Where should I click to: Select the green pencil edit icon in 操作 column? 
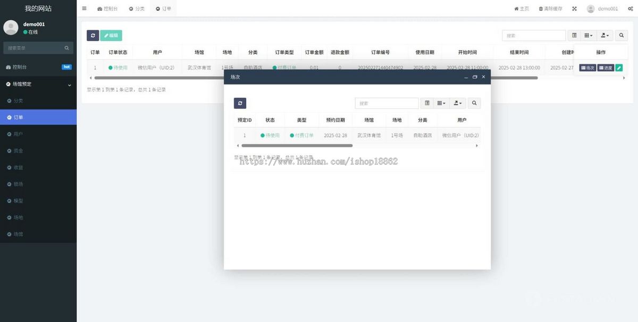pyautogui.click(x=618, y=67)
